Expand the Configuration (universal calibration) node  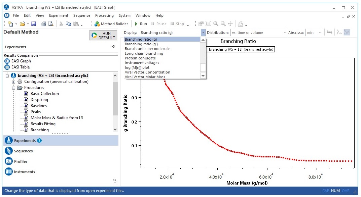click(13, 82)
